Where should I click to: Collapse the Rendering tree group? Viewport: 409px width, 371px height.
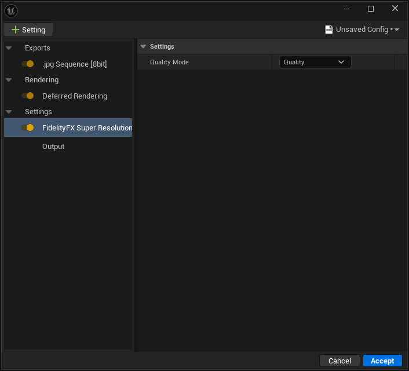tap(9, 80)
